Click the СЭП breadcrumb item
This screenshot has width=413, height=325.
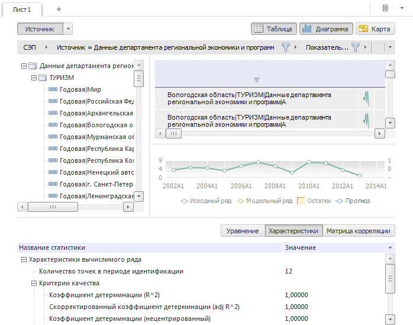pos(30,47)
